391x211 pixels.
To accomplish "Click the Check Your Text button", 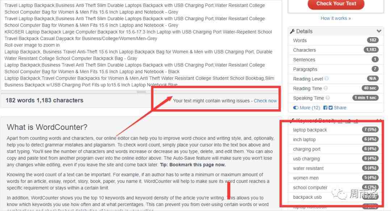I will [x=336, y=4].
